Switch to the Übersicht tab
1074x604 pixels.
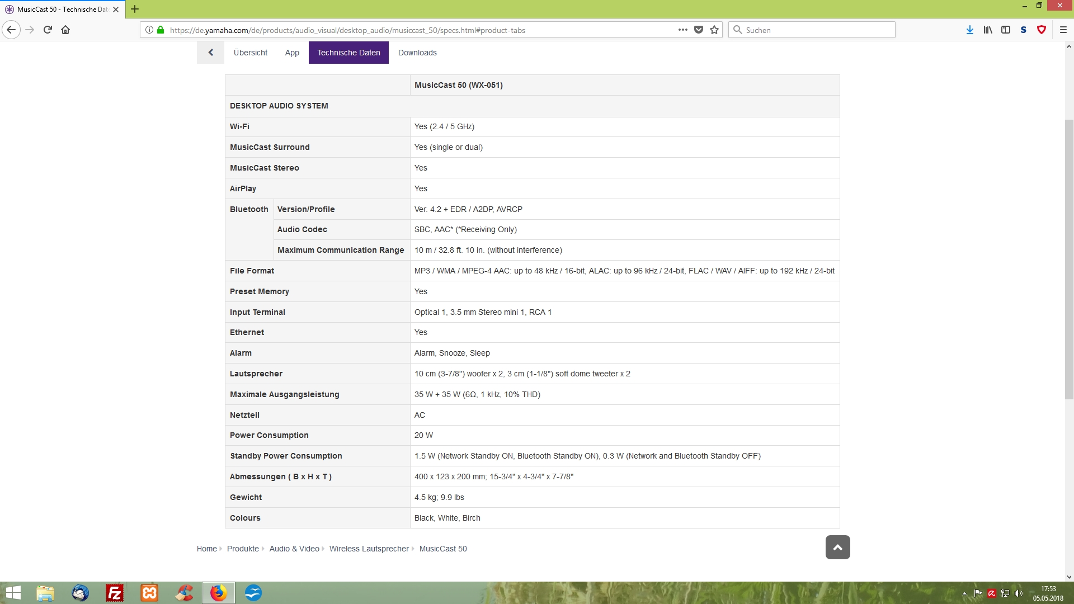coord(250,53)
